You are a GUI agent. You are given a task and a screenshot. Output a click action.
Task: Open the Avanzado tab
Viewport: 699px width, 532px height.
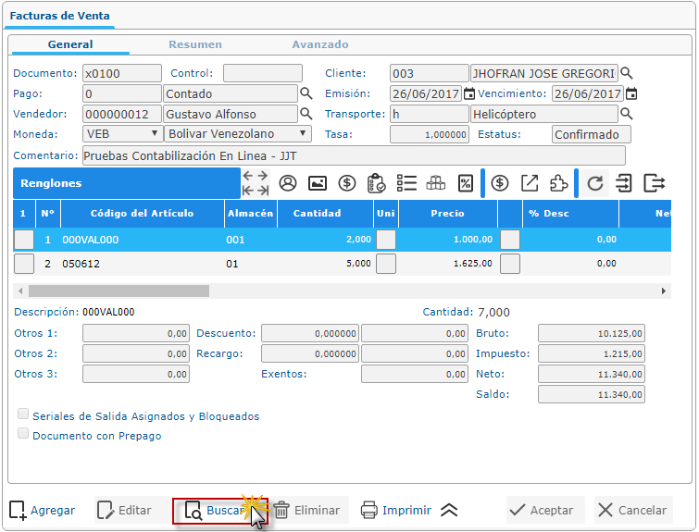click(x=320, y=44)
